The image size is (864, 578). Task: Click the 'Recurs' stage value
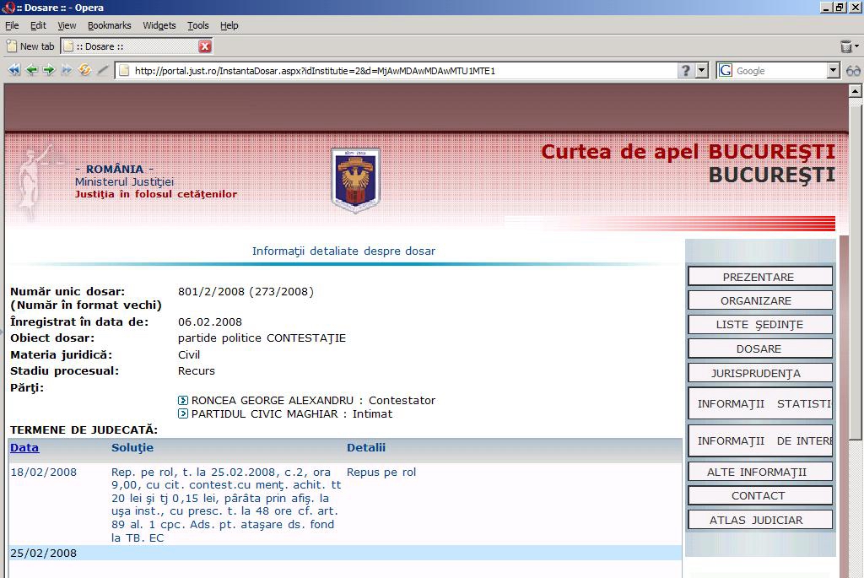tap(196, 370)
